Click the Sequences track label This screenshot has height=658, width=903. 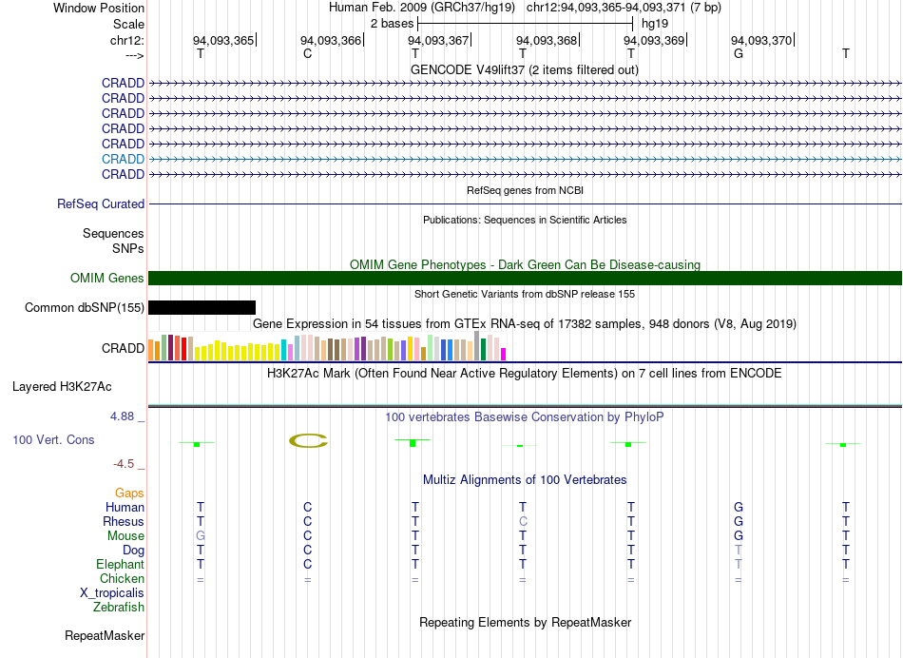click(x=113, y=233)
